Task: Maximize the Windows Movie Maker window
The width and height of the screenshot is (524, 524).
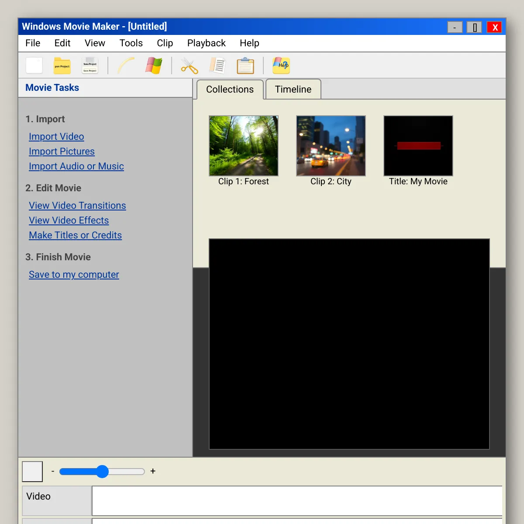Action: click(x=475, y=27)
